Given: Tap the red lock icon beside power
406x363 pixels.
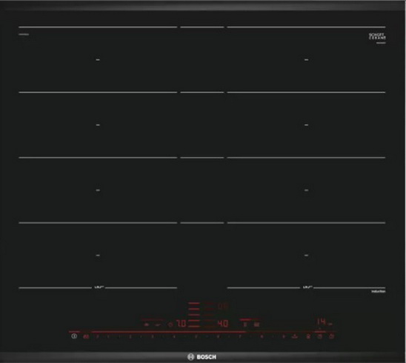Looking at the screenshot, I should click(x=86, y=336).
